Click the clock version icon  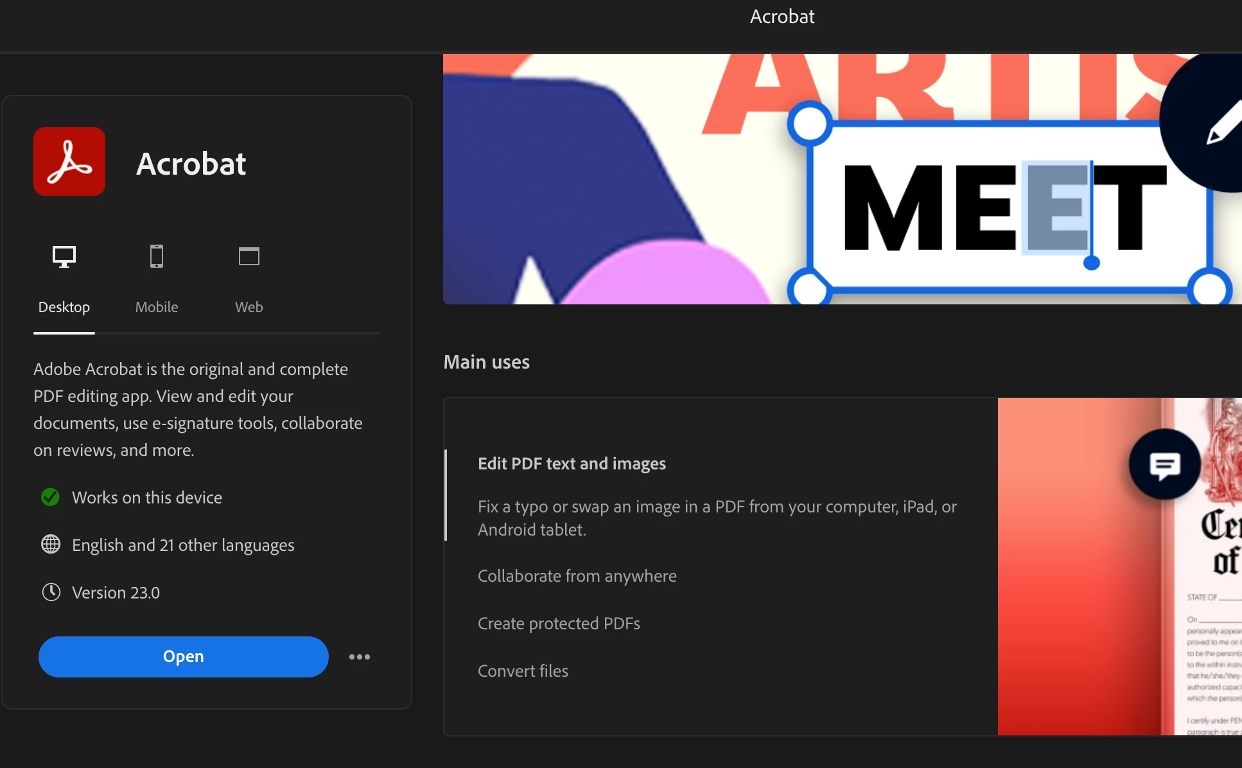point(51,592)
